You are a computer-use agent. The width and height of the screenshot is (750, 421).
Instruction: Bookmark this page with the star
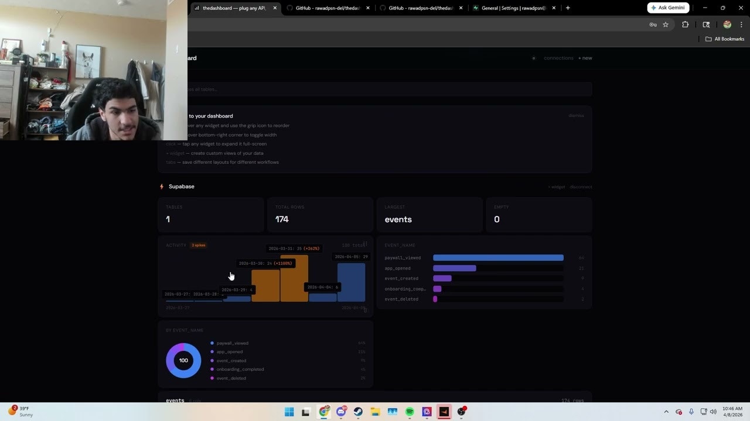click(666, 25)
